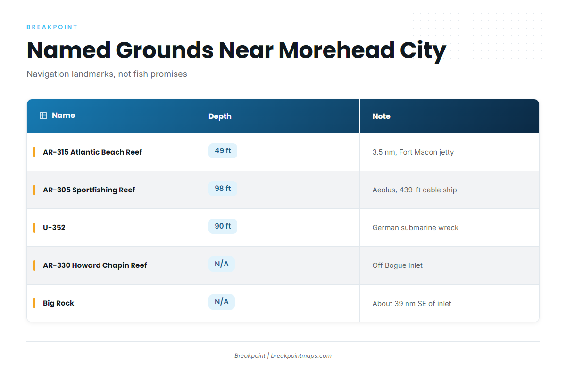
Task: Click N/A depth badge for Big Rock row
Action: 222,302
